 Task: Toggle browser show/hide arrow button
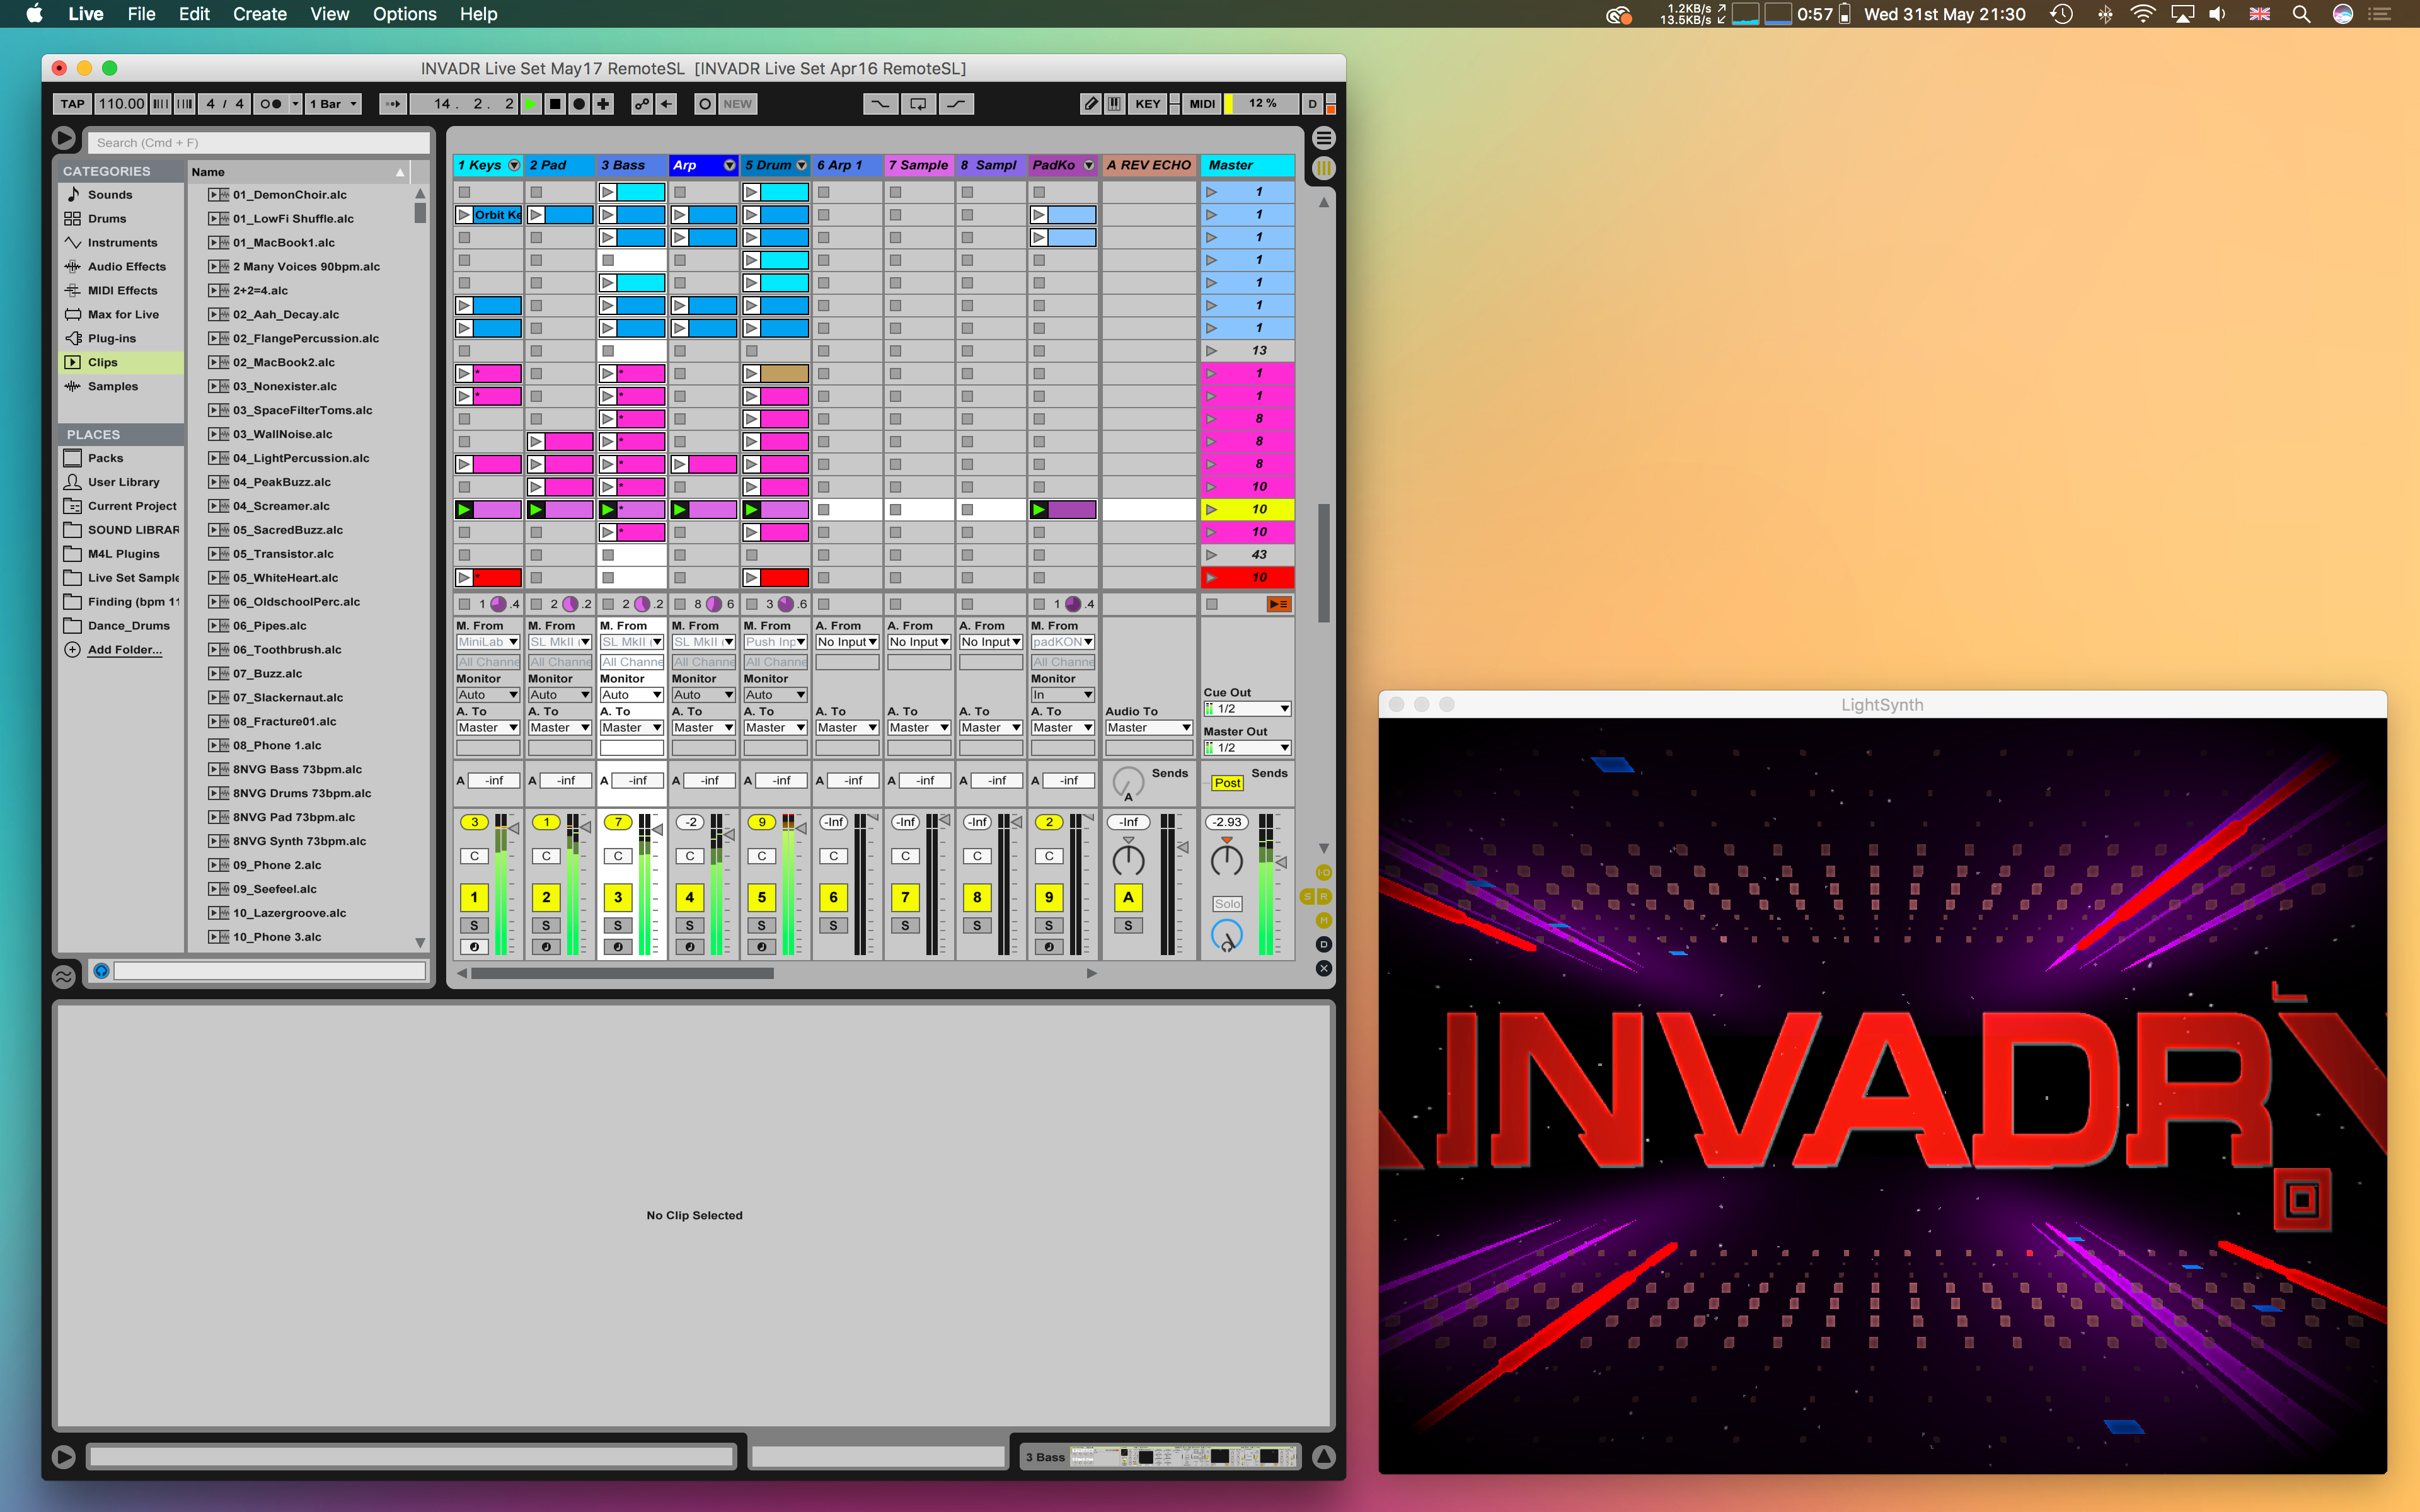click(x=63, y=138)
